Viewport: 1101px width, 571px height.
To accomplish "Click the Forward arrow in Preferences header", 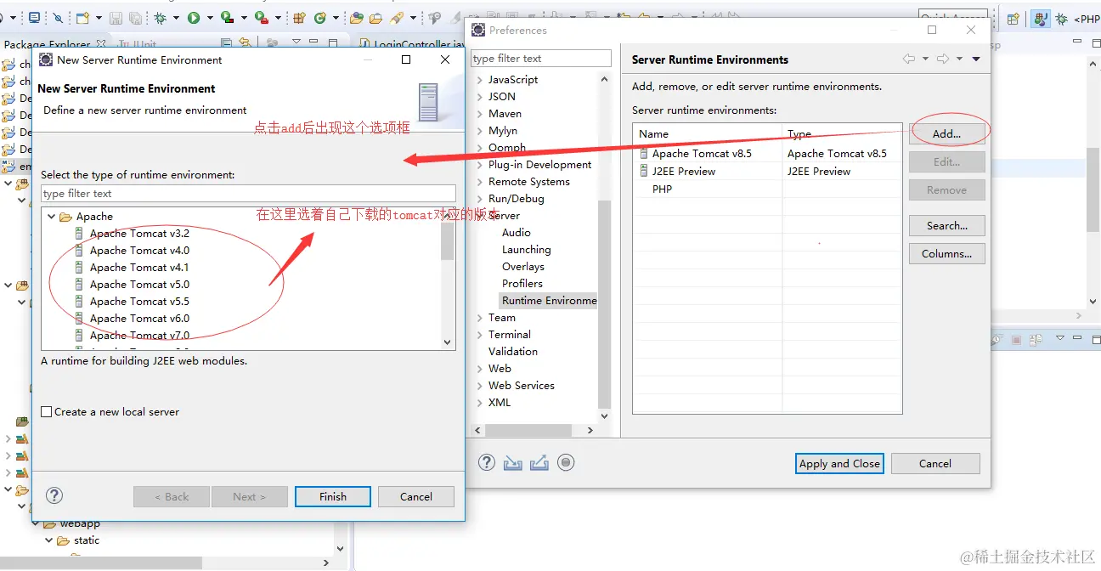I will point(942,59).
